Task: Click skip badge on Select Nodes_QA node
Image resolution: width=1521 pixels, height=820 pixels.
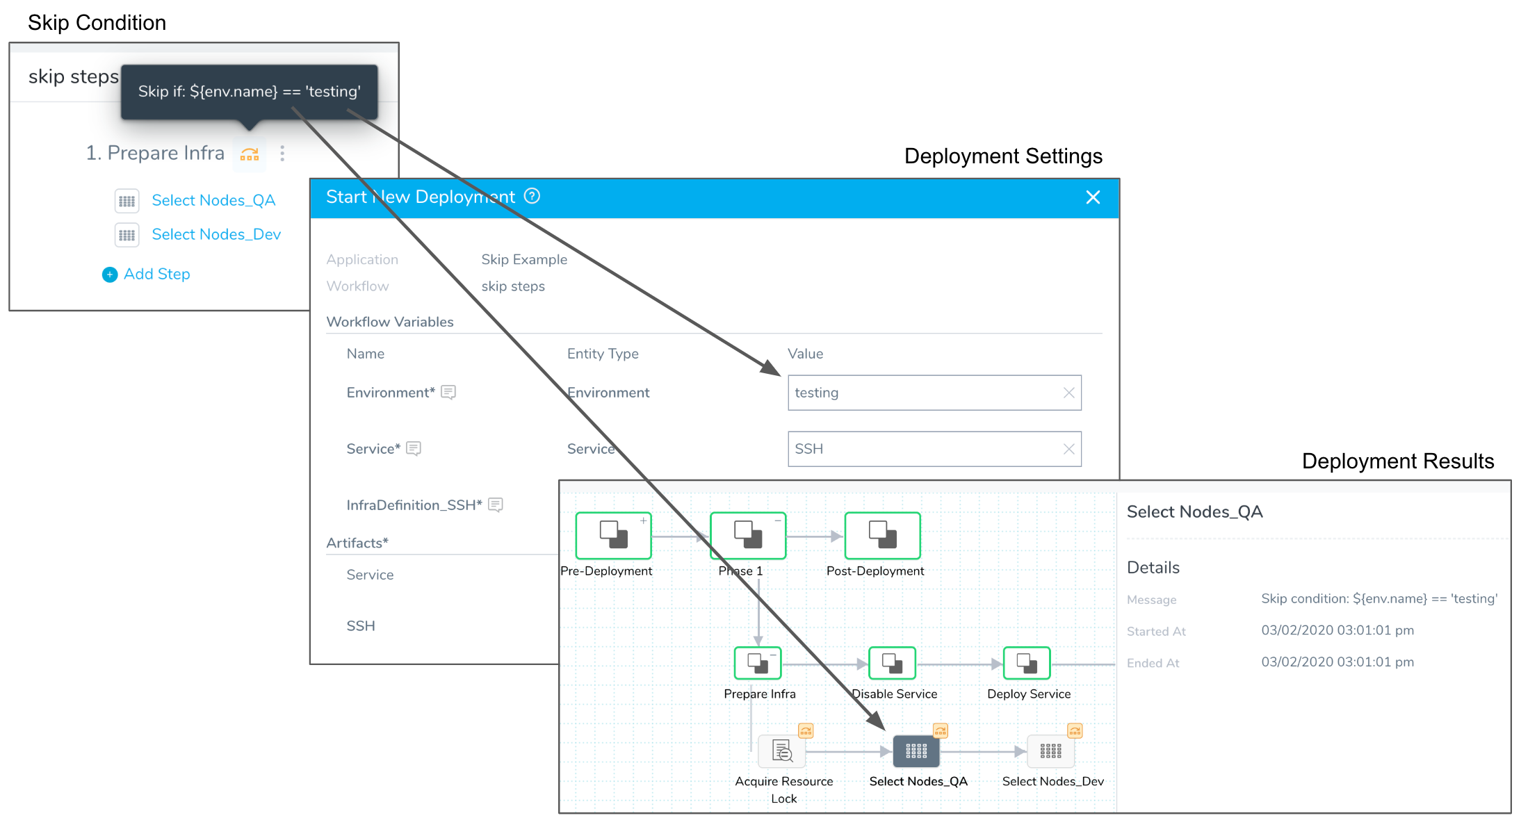Action: coord(941,731)
